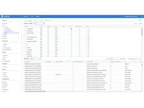Select Key radio for objectGUID
Image resolution: width=144 pixels, height=108 pixels.
tap(71, 29)
